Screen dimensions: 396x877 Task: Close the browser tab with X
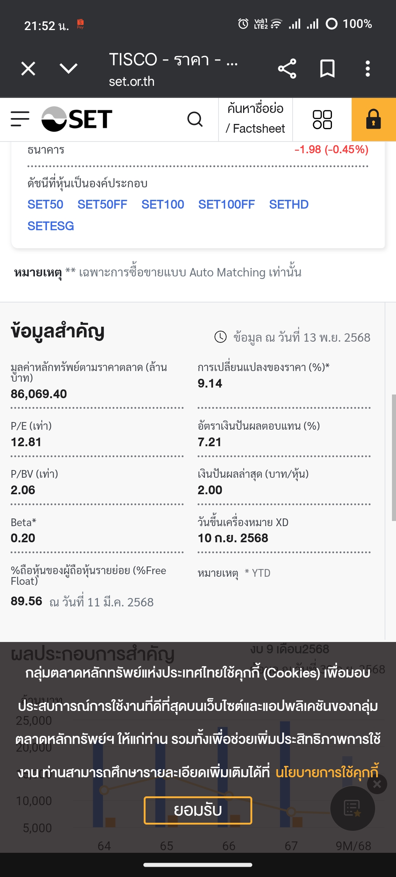(28, 69)
